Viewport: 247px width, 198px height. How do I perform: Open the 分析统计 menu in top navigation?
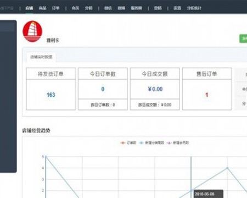(x=194, y=8)
